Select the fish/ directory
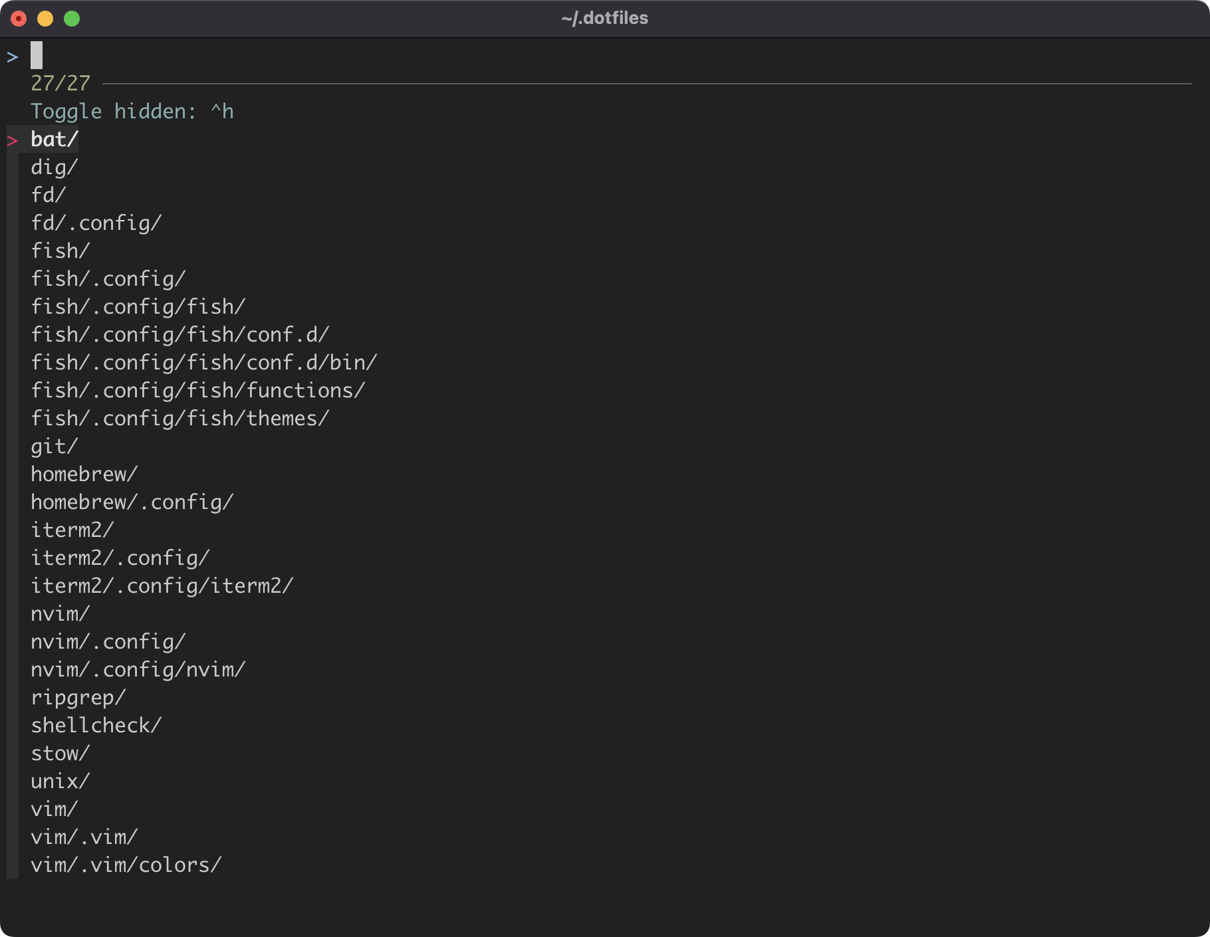Image resolution: width=1210 pixels, height=937 pixels. pyautogui.click(x=60, y=251)
